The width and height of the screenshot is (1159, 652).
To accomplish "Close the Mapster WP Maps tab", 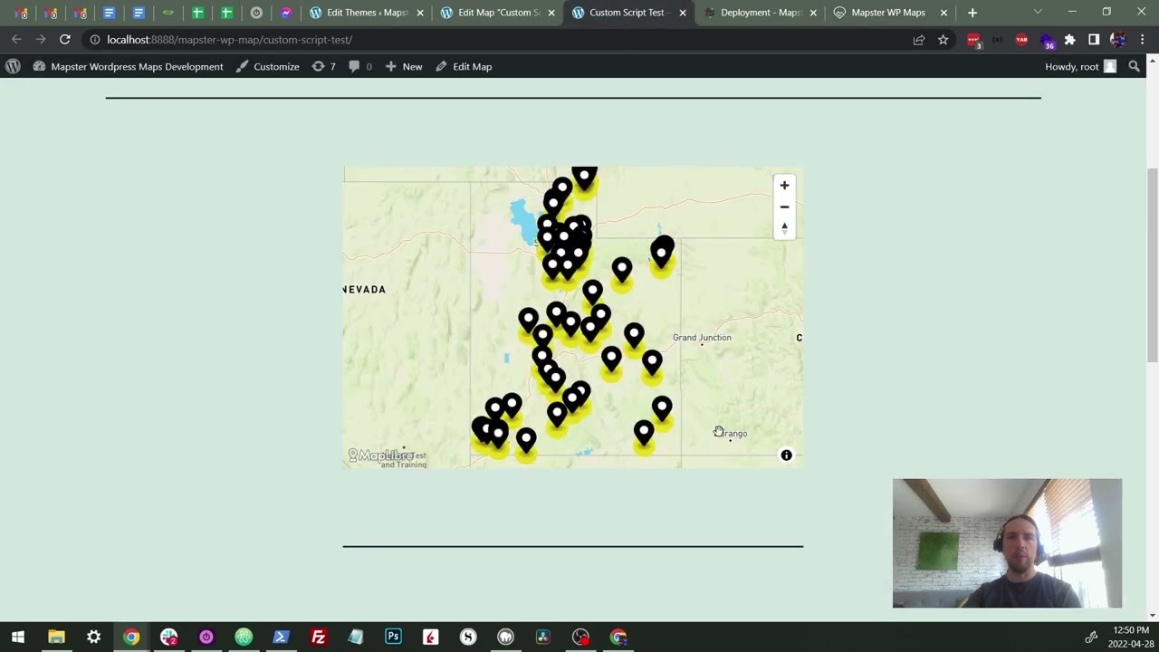I will (x=943, y=13).
